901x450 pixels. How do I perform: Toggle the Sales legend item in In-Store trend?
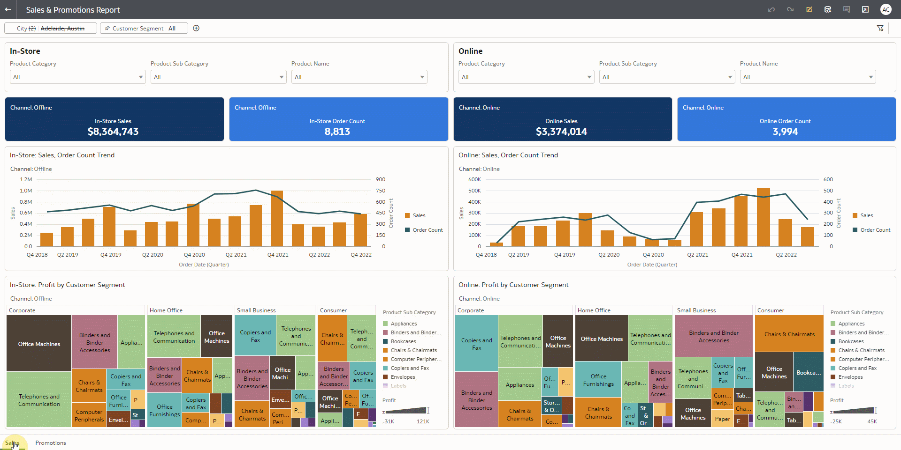(x=417, y=215)
